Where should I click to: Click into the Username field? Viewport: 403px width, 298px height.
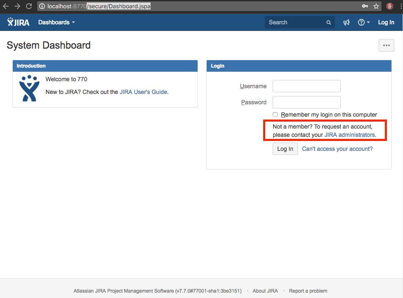point(306,86)
